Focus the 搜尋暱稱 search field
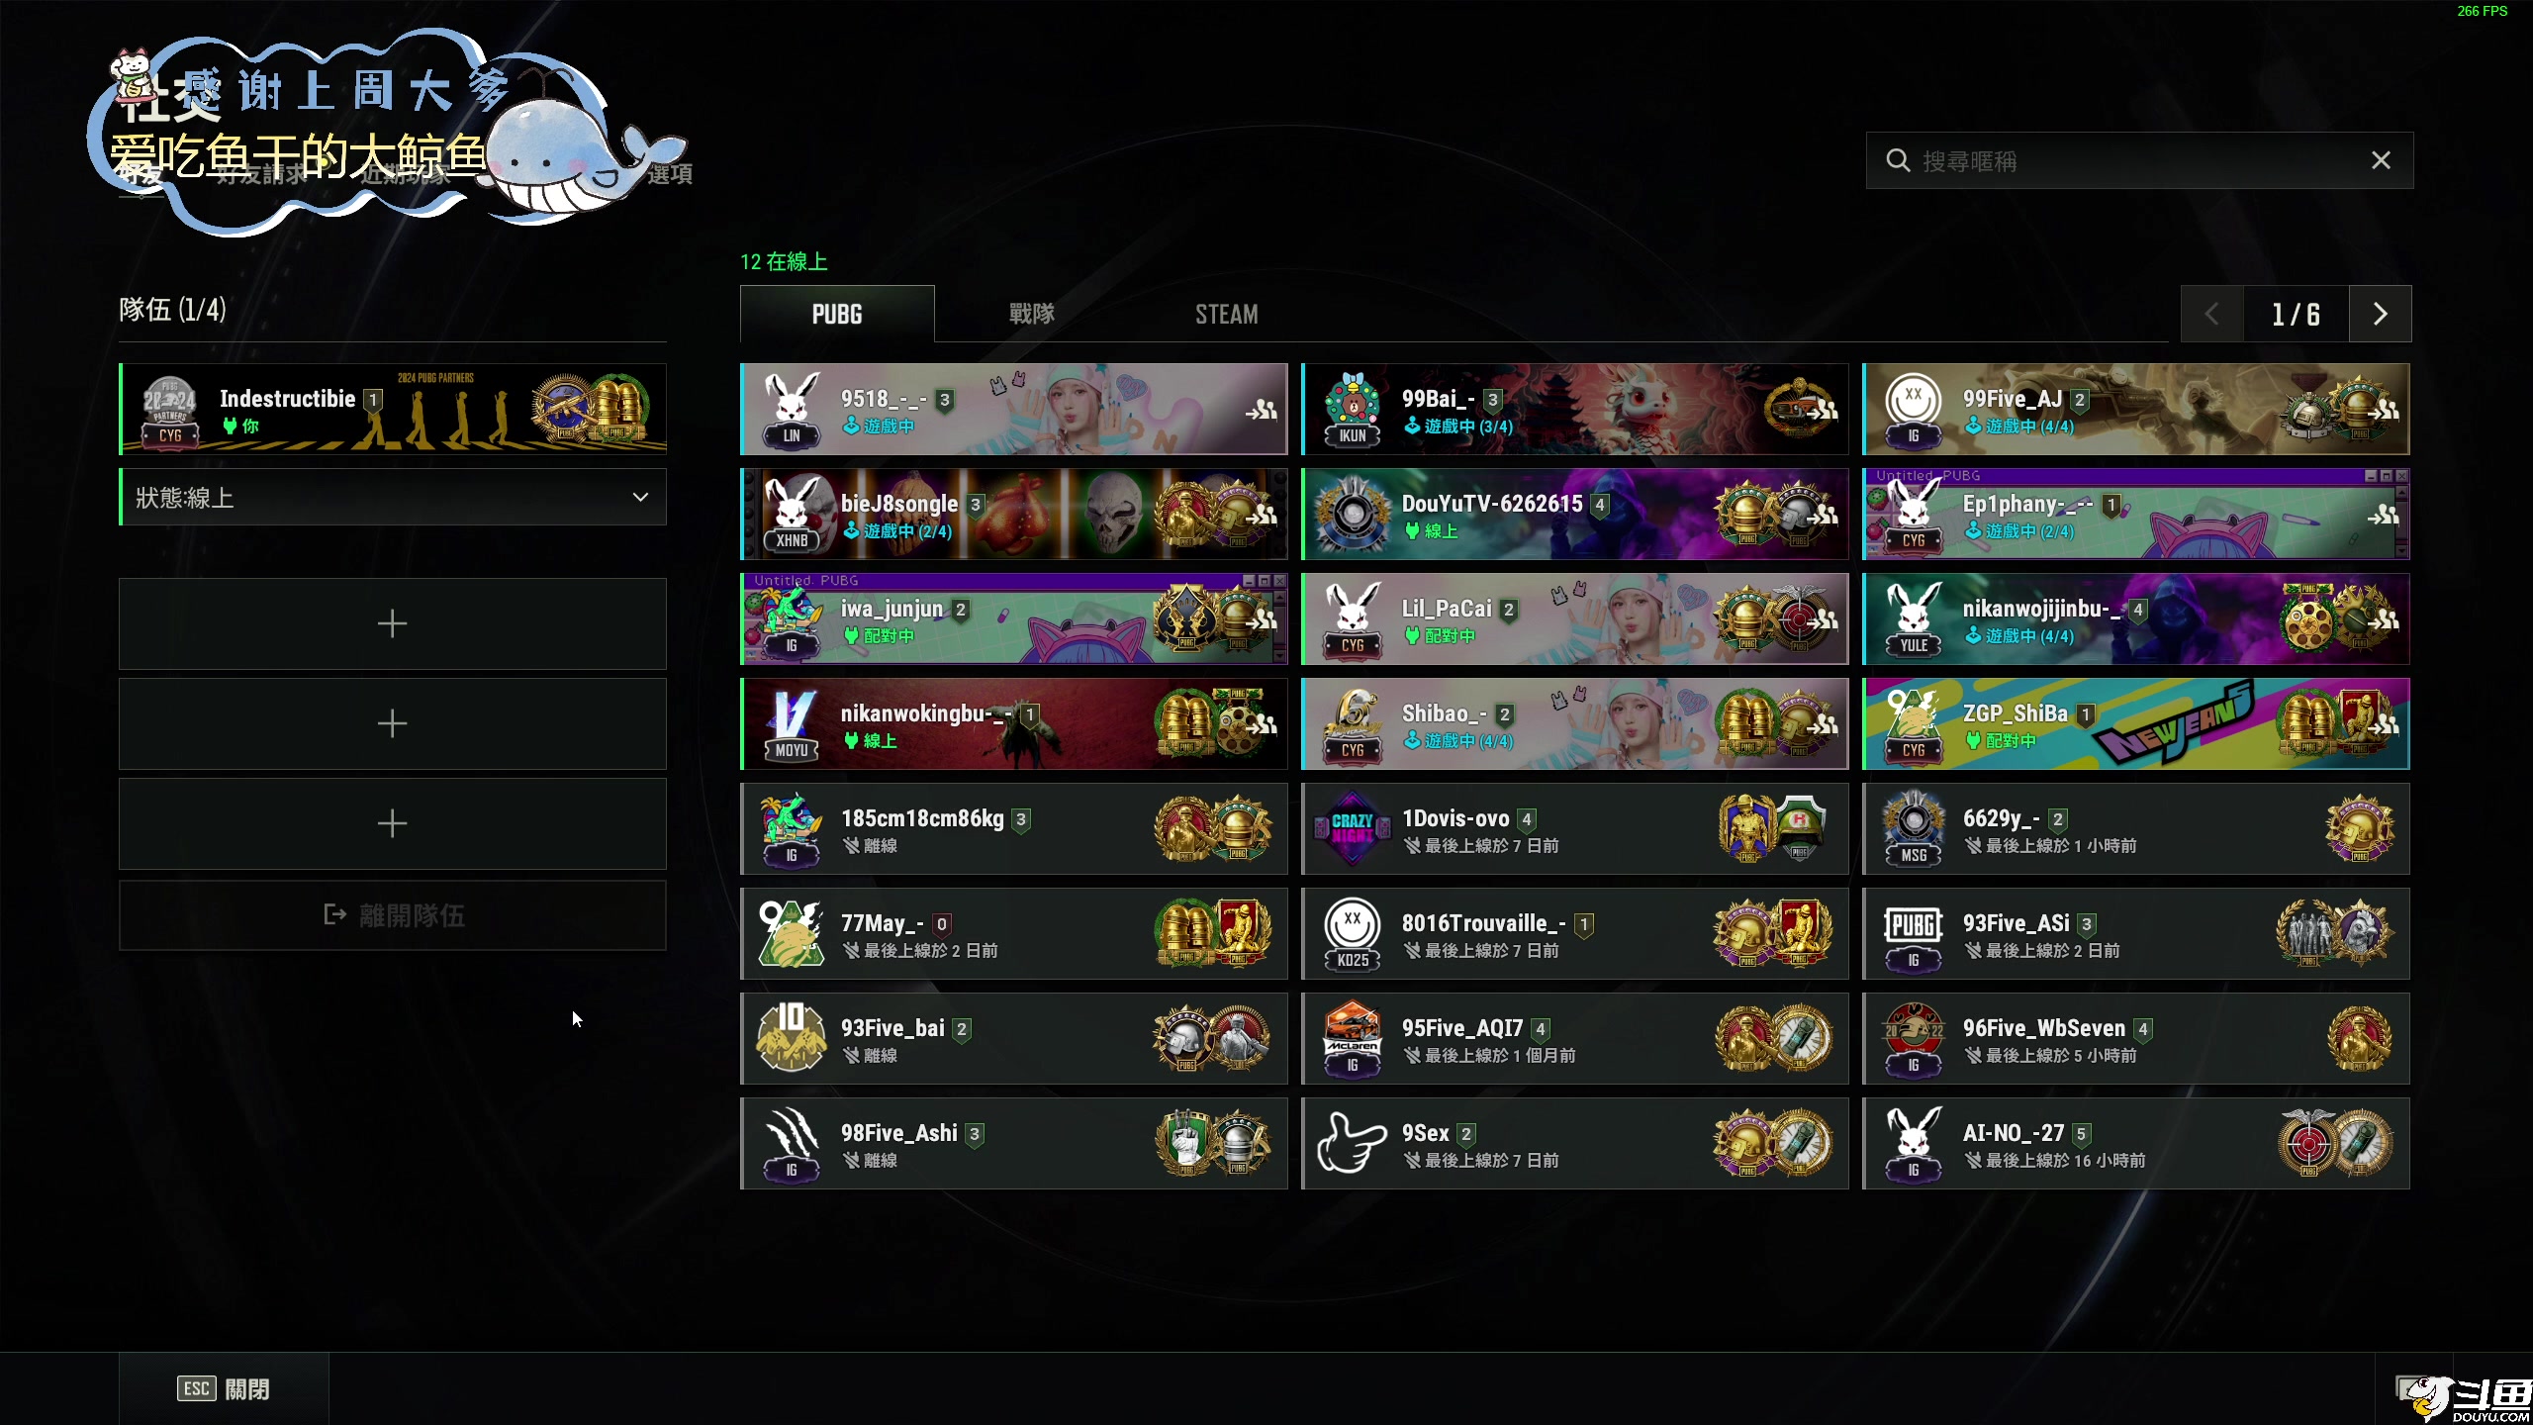 point(2139,160)
